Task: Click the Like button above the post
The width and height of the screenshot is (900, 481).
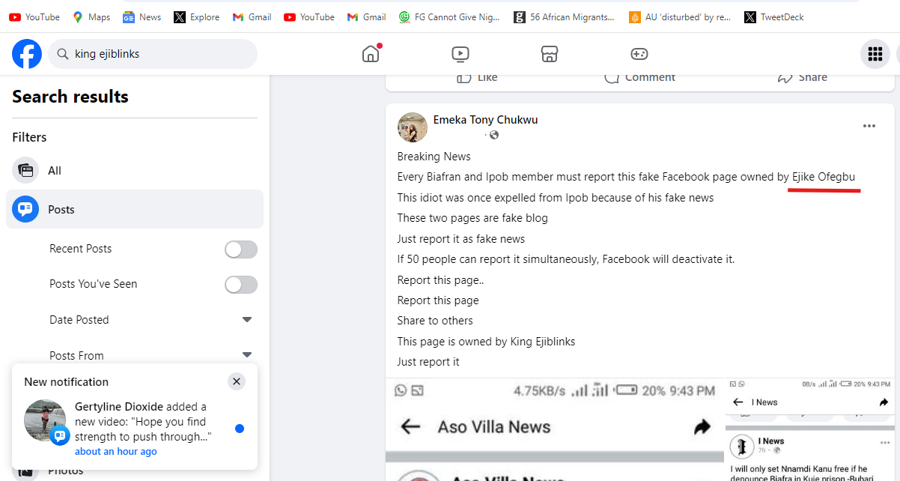Action: coord(477,77)
